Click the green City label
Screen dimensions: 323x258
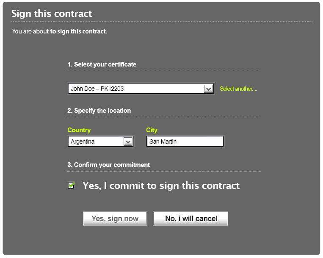(152, 130)
